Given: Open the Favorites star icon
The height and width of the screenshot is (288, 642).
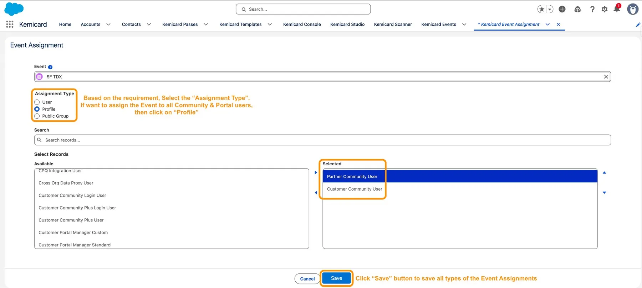Looking at the screenshot, I should click(x=542, y=9).
